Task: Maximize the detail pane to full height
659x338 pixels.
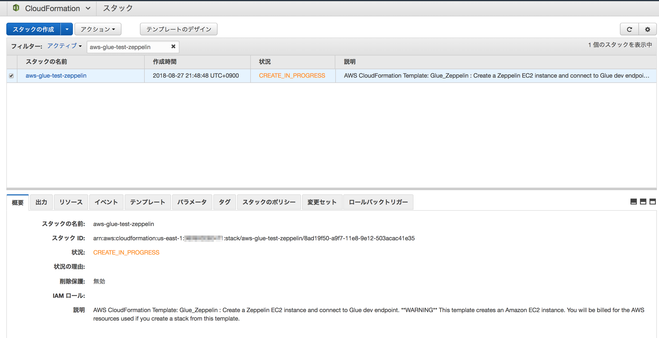Action: 652,202
